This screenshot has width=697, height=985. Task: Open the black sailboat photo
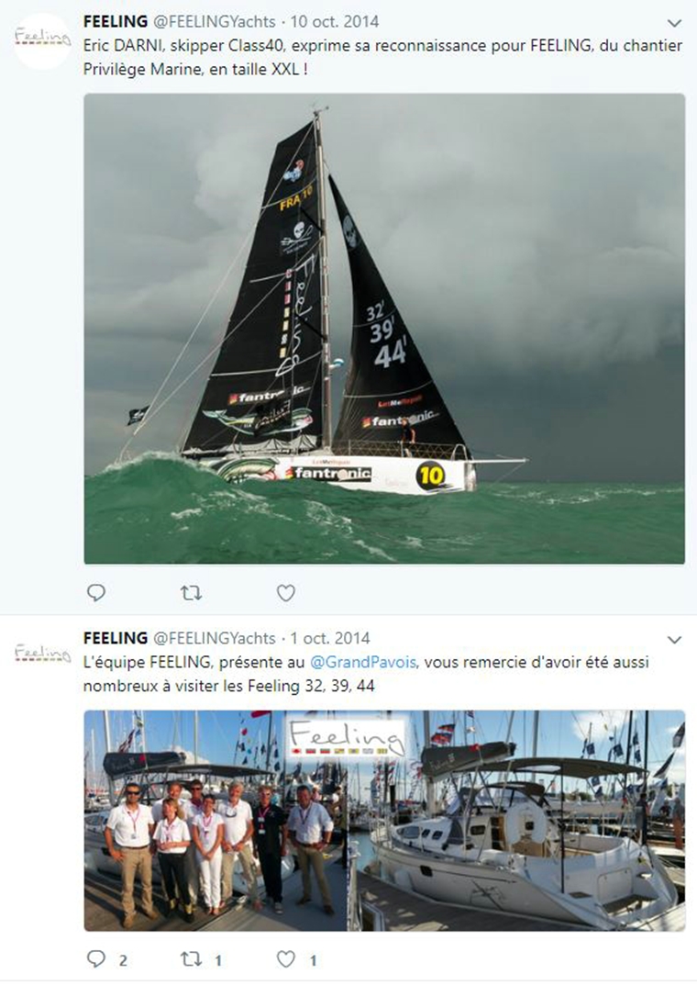(384, 329)
